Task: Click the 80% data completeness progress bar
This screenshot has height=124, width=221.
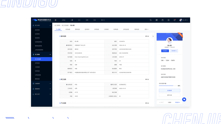Action: pyautogui.click(x=168, y=86)
